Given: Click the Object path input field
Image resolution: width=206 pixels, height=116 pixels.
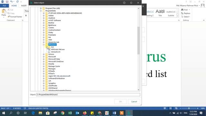Looking at the screenshot, I should pyautogui.click(x=88, y=94).
